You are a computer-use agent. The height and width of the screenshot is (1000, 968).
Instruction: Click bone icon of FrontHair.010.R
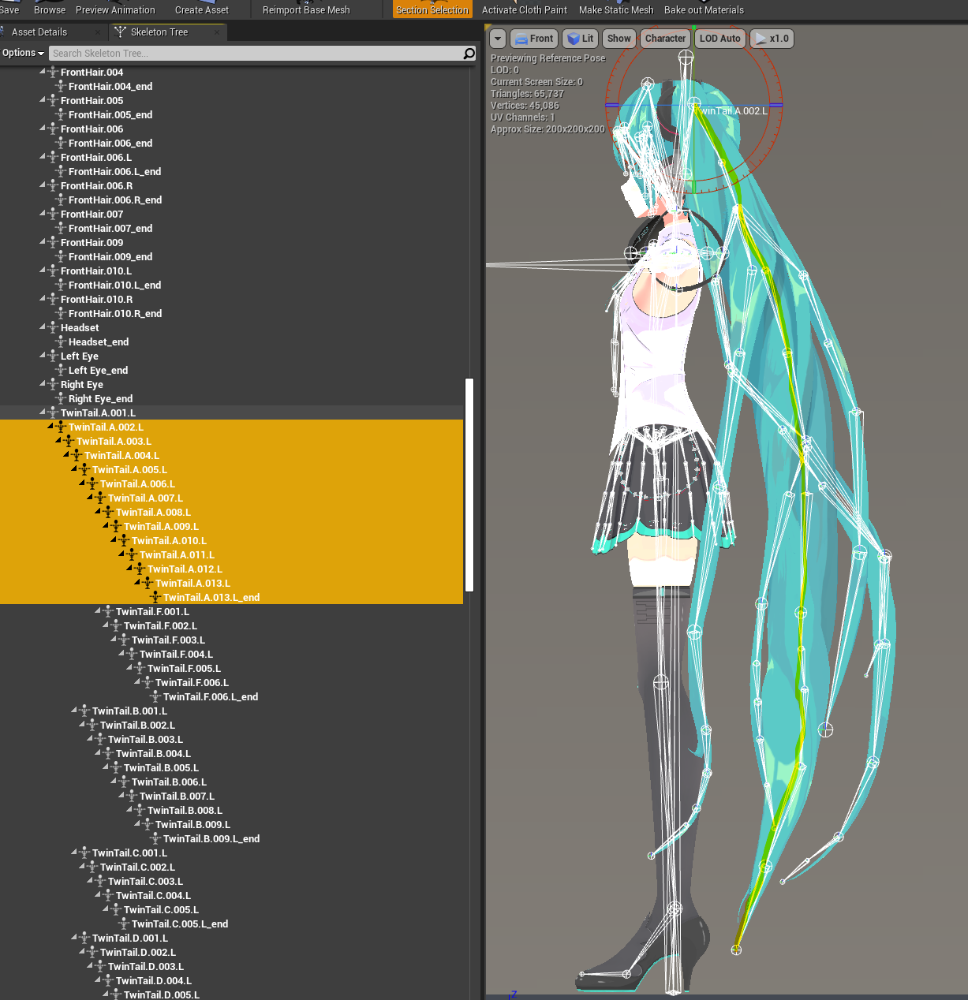pyautogui.click(x=53, y=299)
